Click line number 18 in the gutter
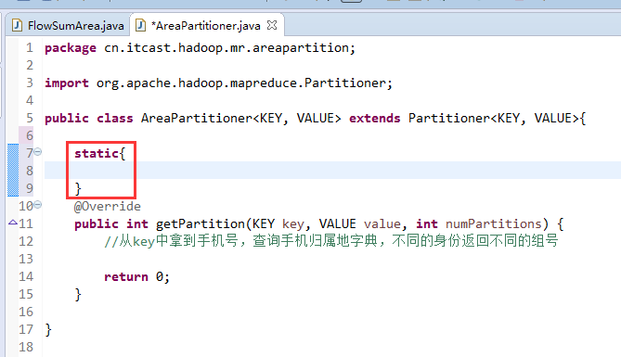Viewport: 621px width, 357px height. click(x=26, y=347)
